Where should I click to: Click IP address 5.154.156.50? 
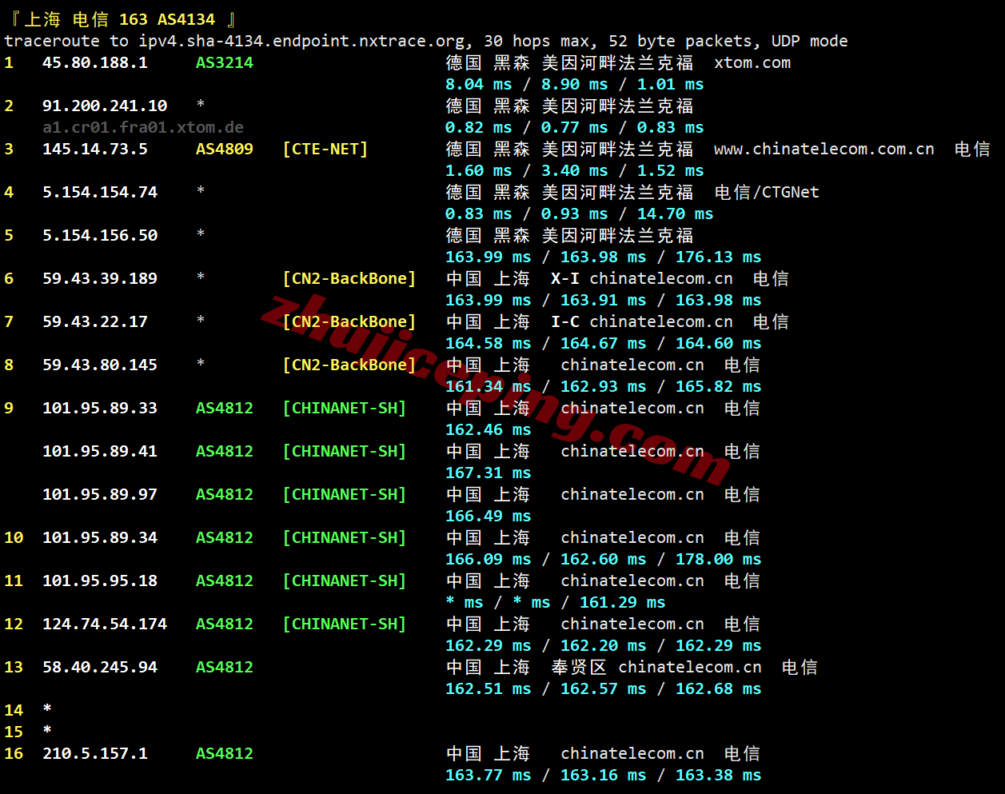100,235
